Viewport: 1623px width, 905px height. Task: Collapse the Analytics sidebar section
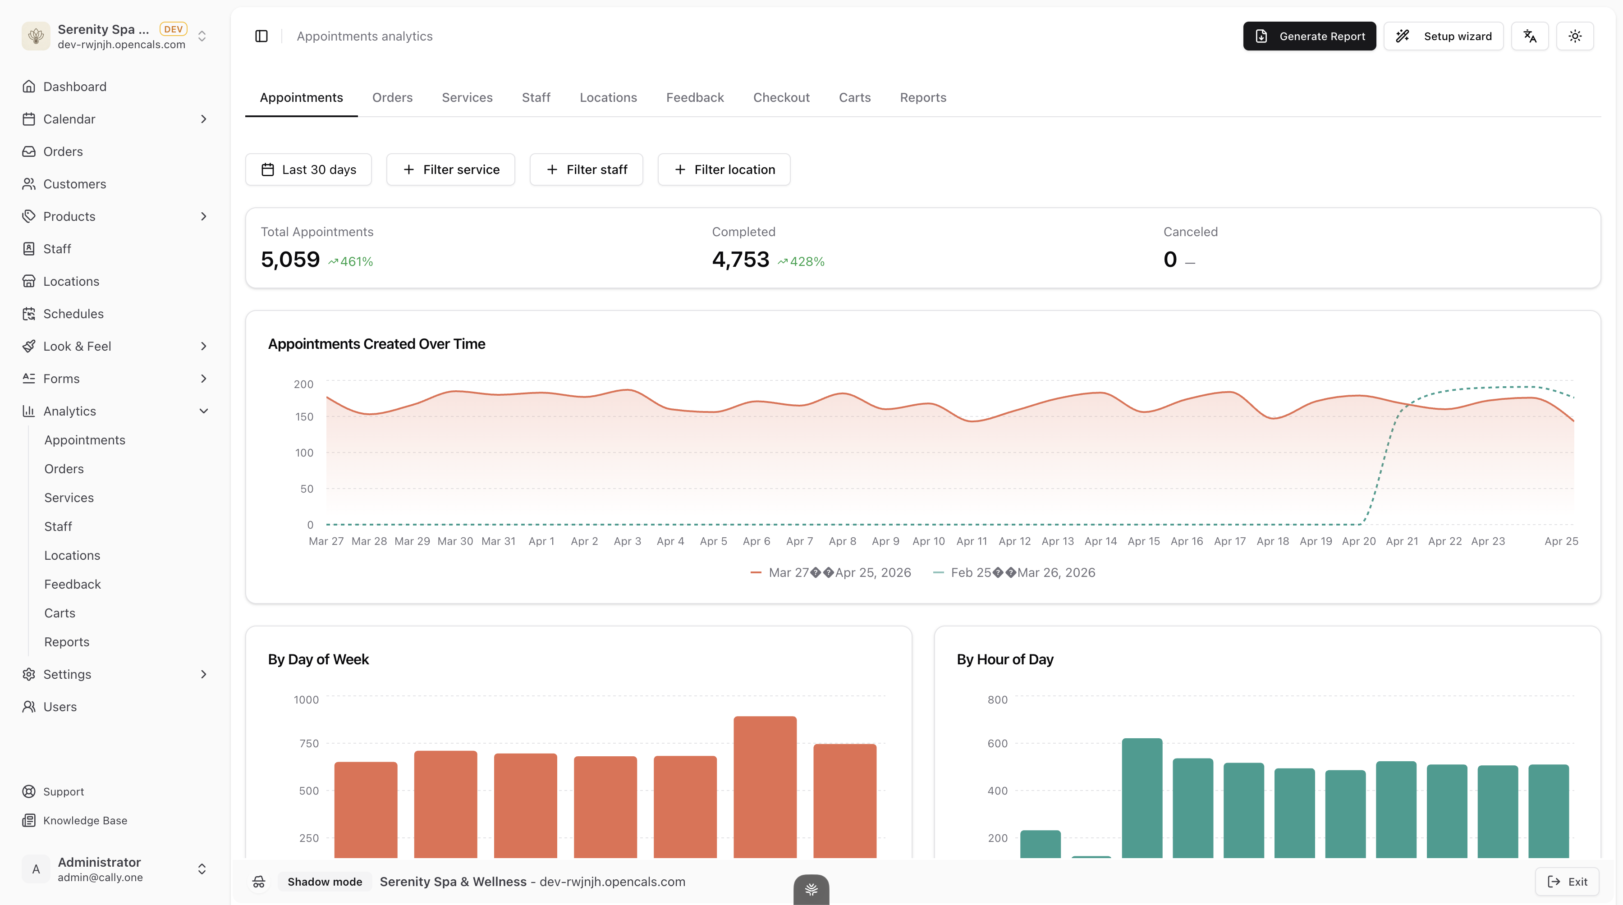pyautogui.click(x=203, y=411)
